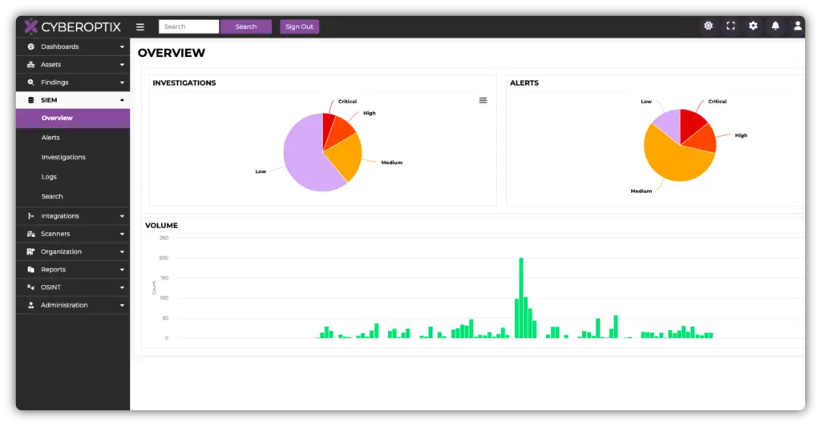
Task: Open the Alerts item under SIEM
Action: 51,138
